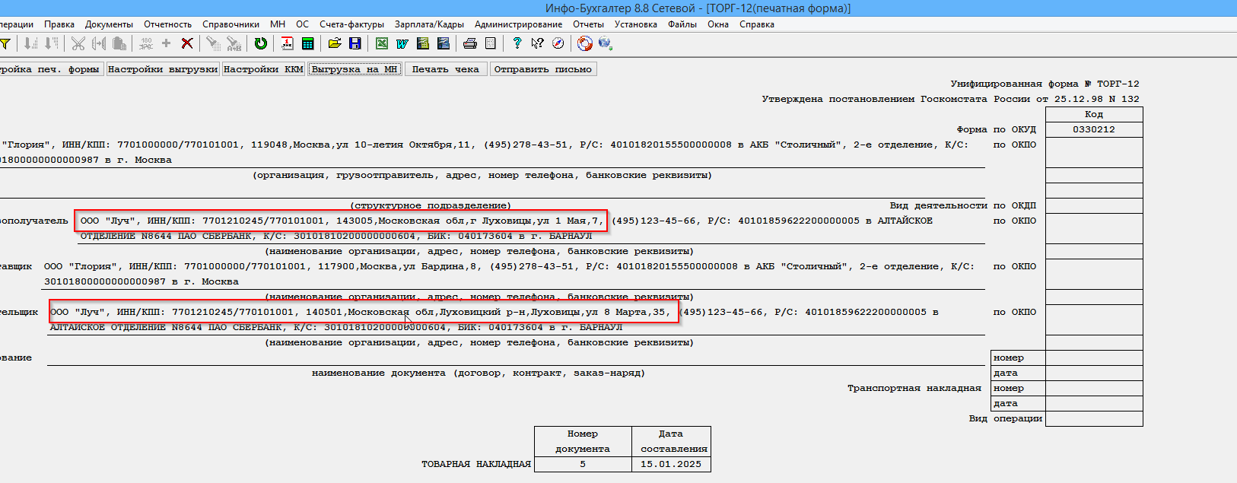The width and height of the screenshot is (1237, 483).
Task: Click the 180 toolbar icon
Action: (146, 43)
